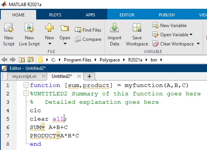The height and width of the screenshot is (150, 207).
Task: Go up one folder level
Action: (x=22, y=60)
